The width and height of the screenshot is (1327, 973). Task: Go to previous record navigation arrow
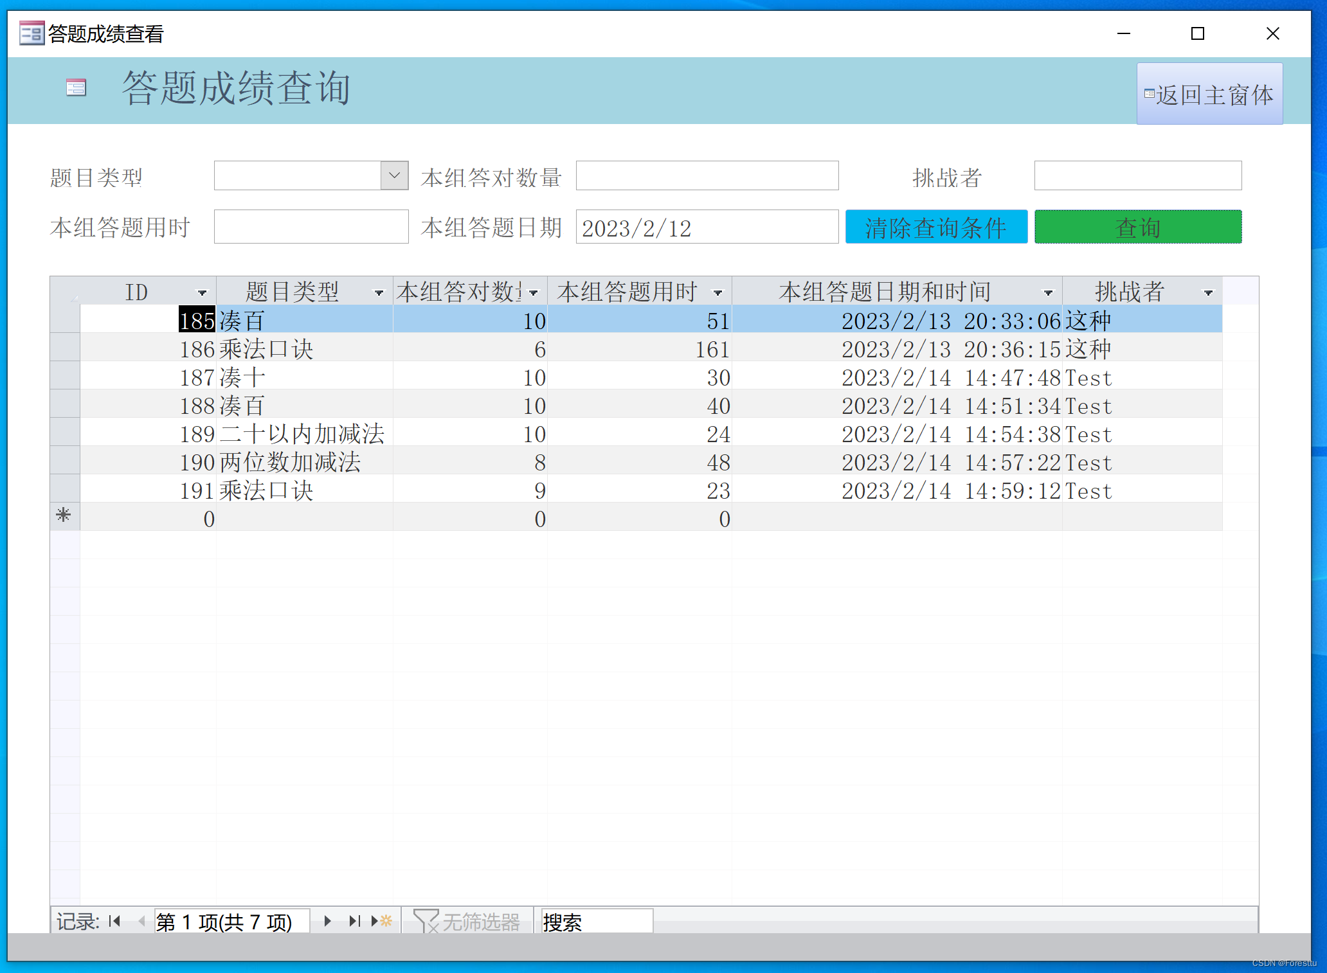pos(141,921)
